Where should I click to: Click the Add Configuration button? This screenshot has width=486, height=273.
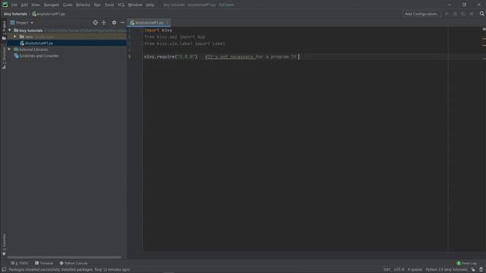coord(421,14)
